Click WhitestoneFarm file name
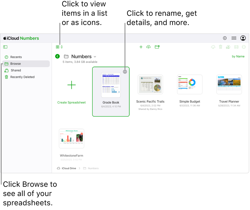250x210 pixels. tap(71, 156)
